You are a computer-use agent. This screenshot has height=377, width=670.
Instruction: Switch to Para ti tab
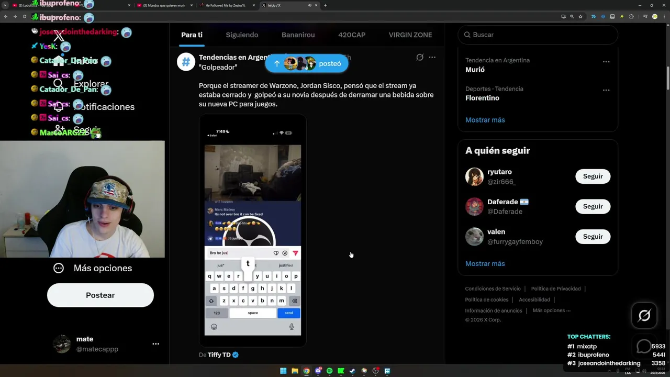192,35
